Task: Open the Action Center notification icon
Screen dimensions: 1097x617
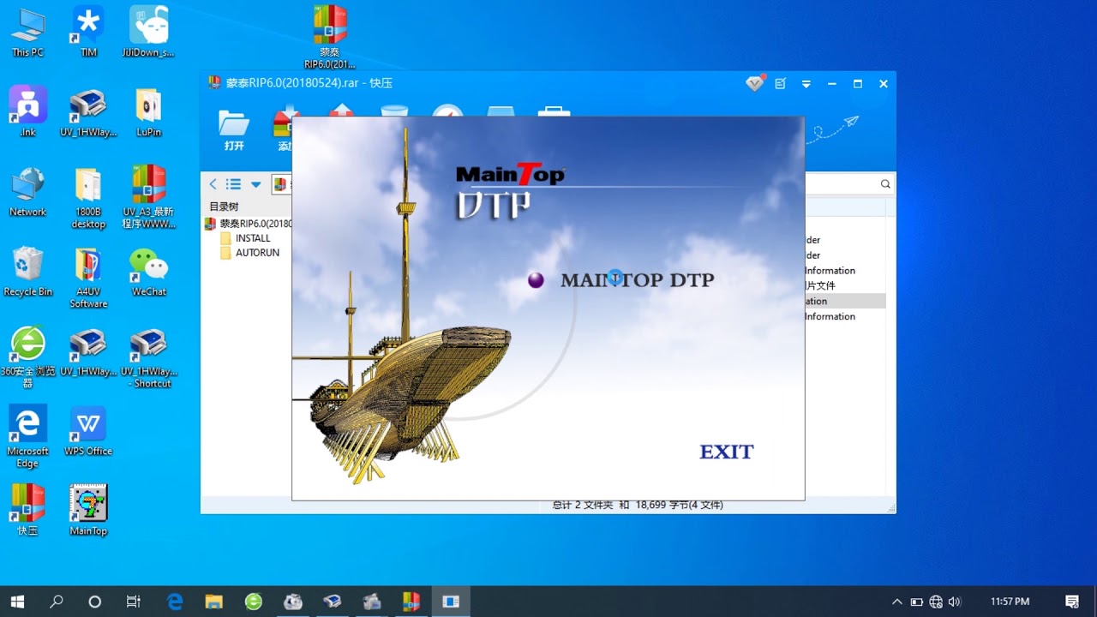Action: point(1072,602)
